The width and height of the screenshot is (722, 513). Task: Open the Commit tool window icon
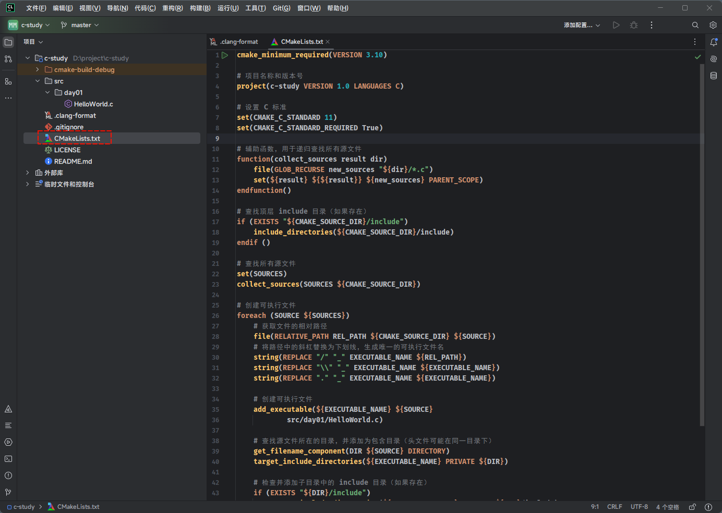pyautogui.click(x=8, y=59)
